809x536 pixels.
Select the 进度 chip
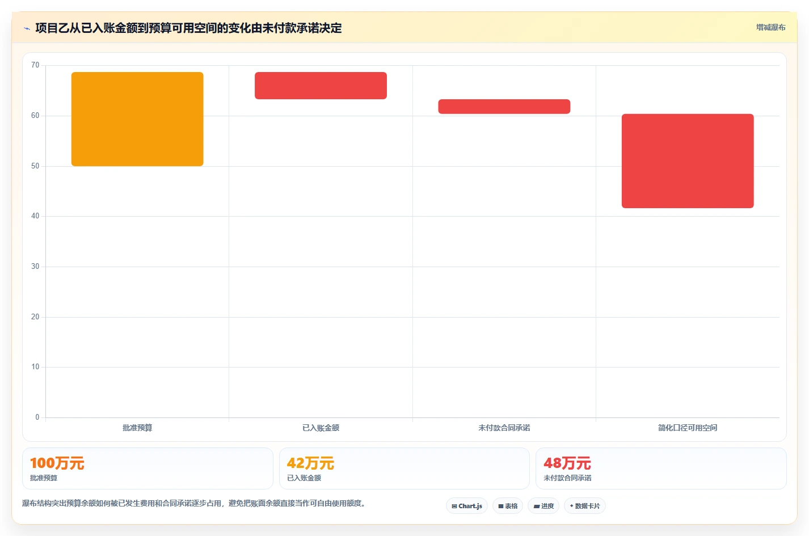coord(543,506)
